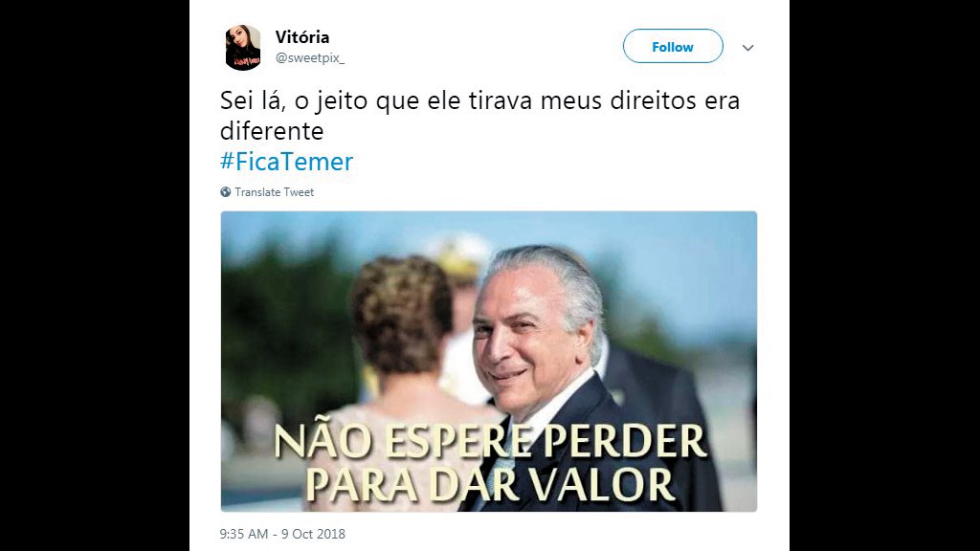Click the 'PARA DAR VALOR' caption line
This screenshot has width=980, height=551.
click(490, 484)
